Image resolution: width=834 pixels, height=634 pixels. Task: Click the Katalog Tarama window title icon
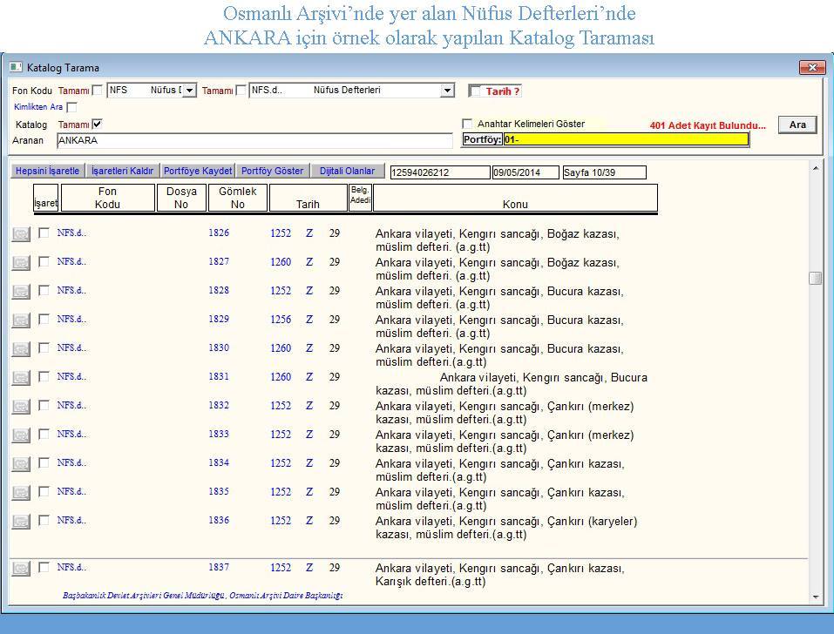coord(16,67)
